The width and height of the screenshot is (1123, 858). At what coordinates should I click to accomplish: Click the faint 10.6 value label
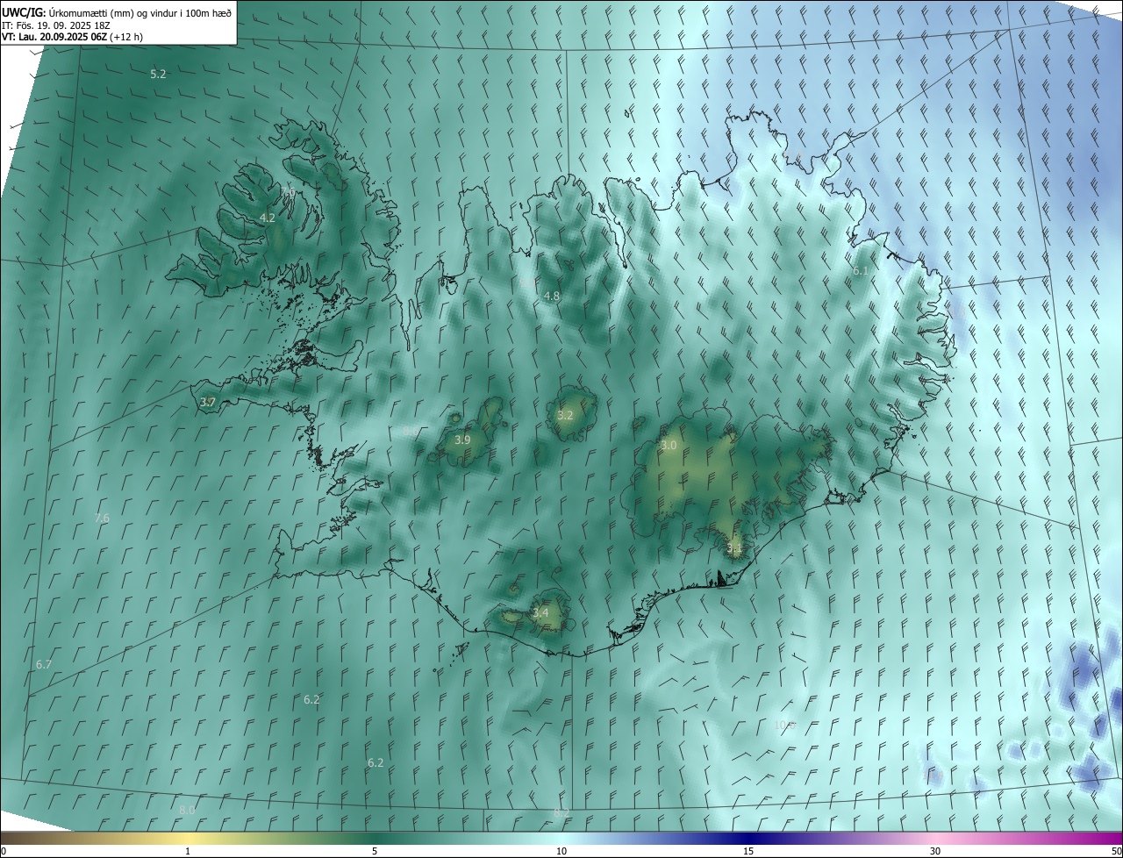coord(785,725)
